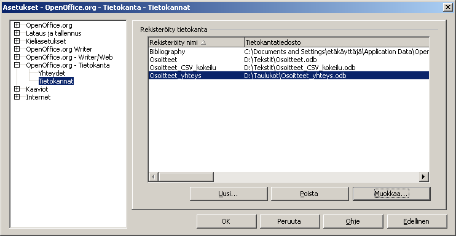Click the Uusi... button
This screenshot has height=236, width=456.
229,194
